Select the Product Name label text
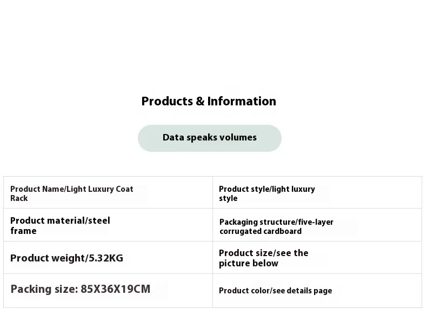 [x=37, y=189]
